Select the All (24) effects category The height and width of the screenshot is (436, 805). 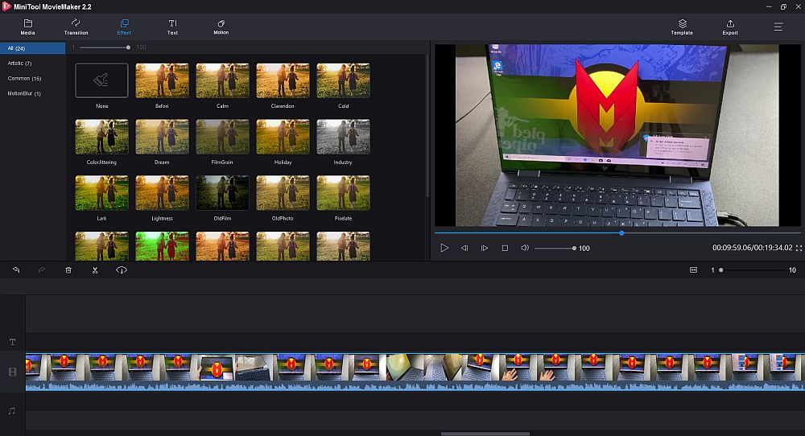coord(33,48)
